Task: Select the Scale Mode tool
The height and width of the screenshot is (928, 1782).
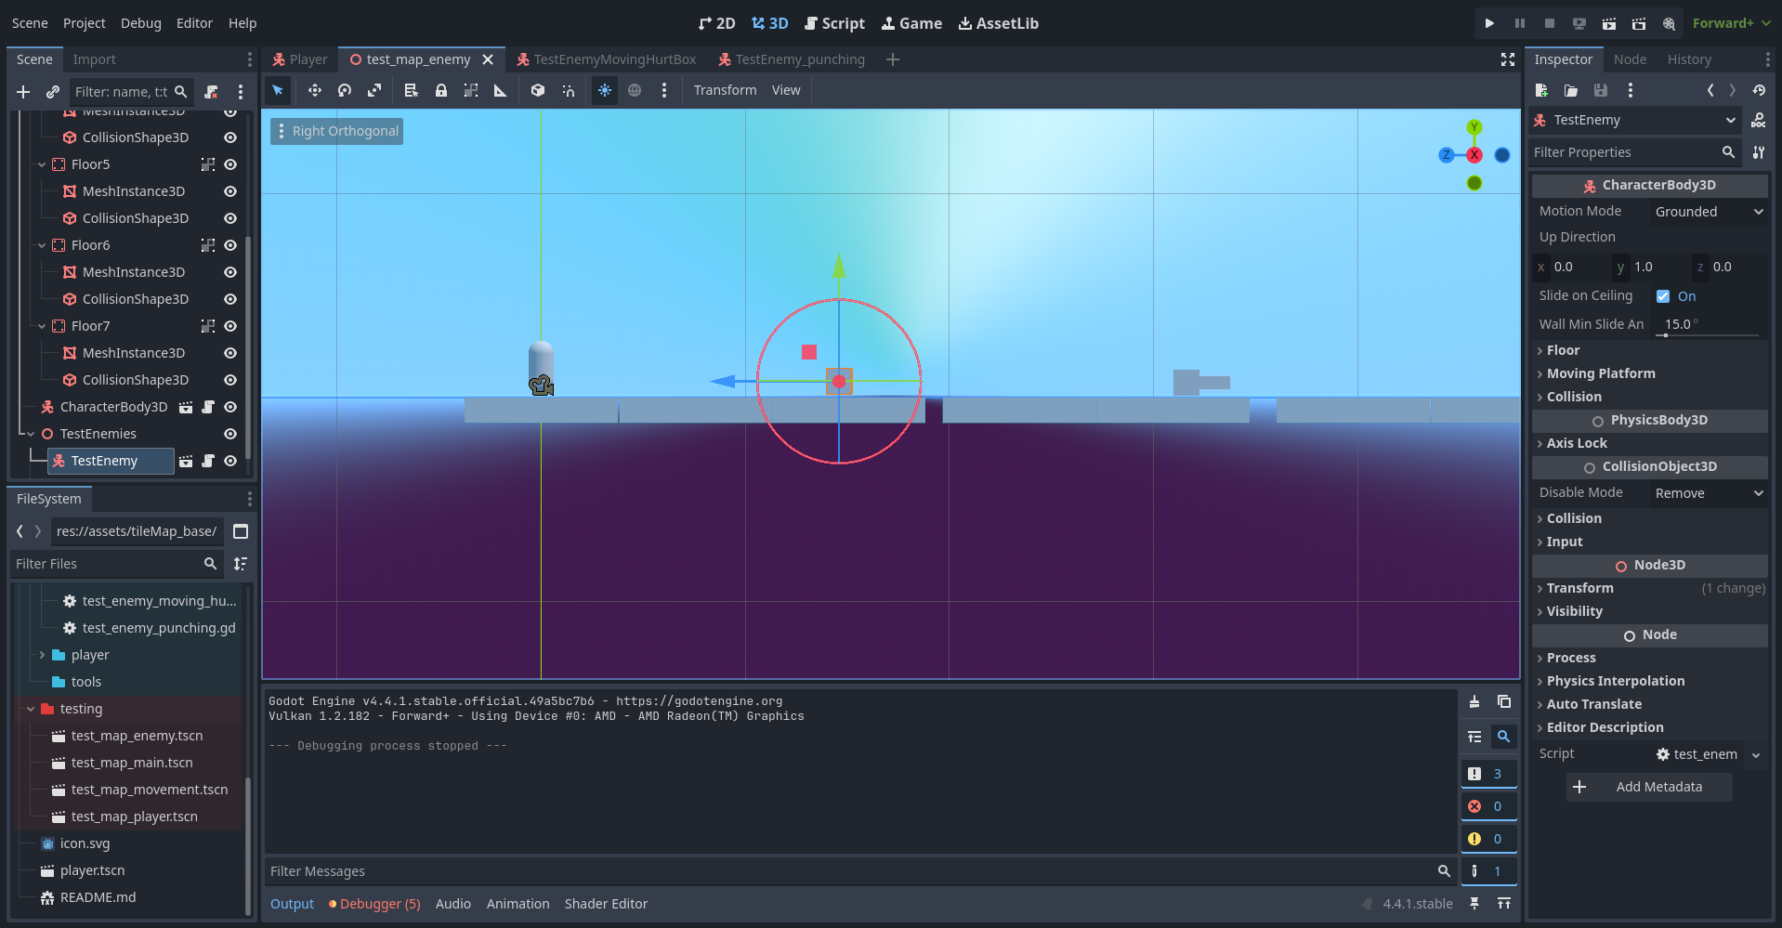Action: tap(373, 90)
